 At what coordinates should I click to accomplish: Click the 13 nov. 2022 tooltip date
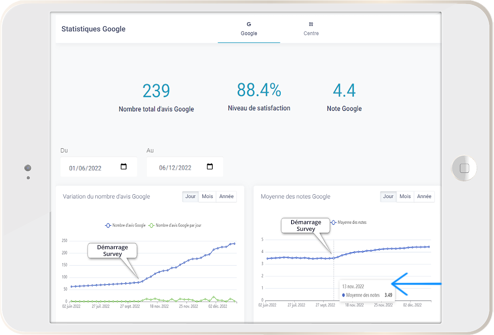[353, 287]
